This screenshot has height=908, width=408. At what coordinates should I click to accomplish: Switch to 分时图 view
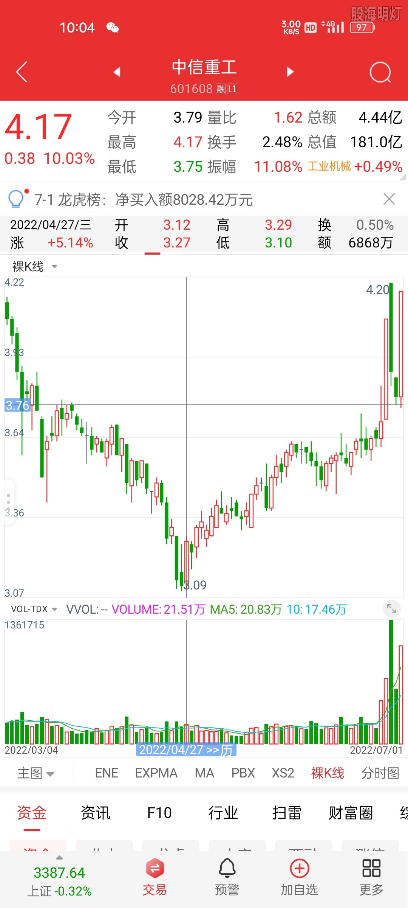[380, 773]
